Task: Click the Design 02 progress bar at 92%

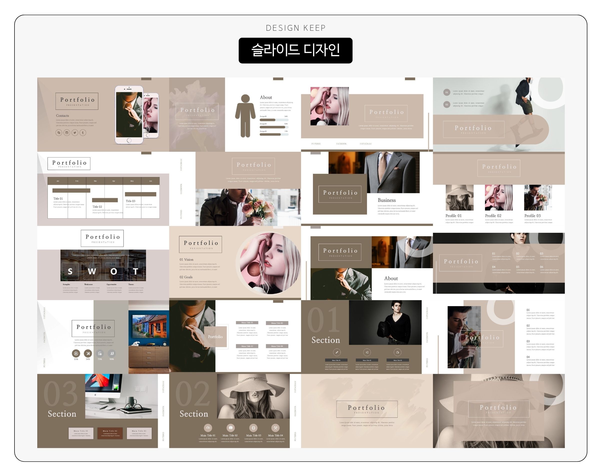Action: [x=274, y=127]
